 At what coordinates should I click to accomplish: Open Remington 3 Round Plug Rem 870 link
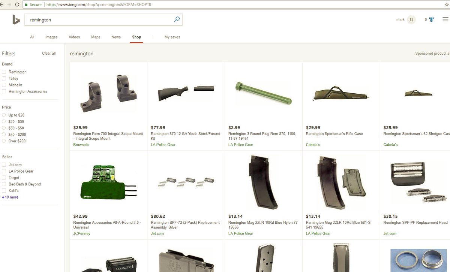(262, 136)
